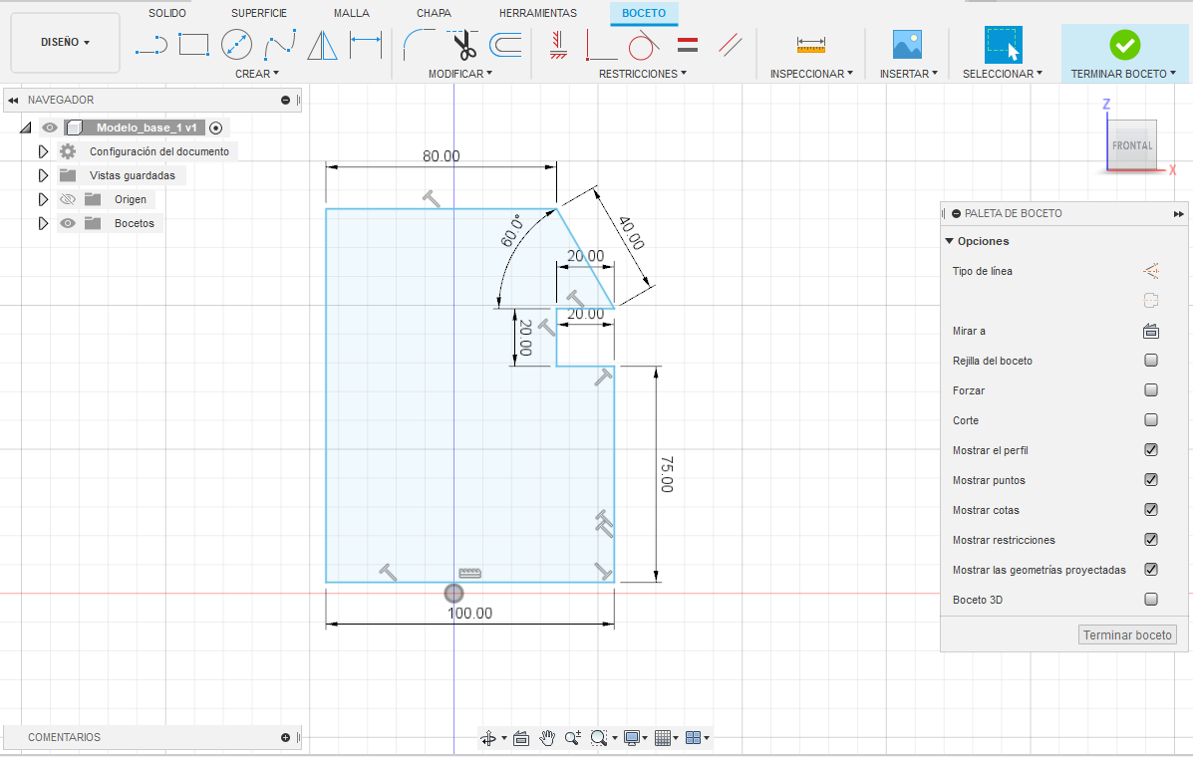Expand the Bocetos tree node
1193x757 pixels.
[44, 223]
